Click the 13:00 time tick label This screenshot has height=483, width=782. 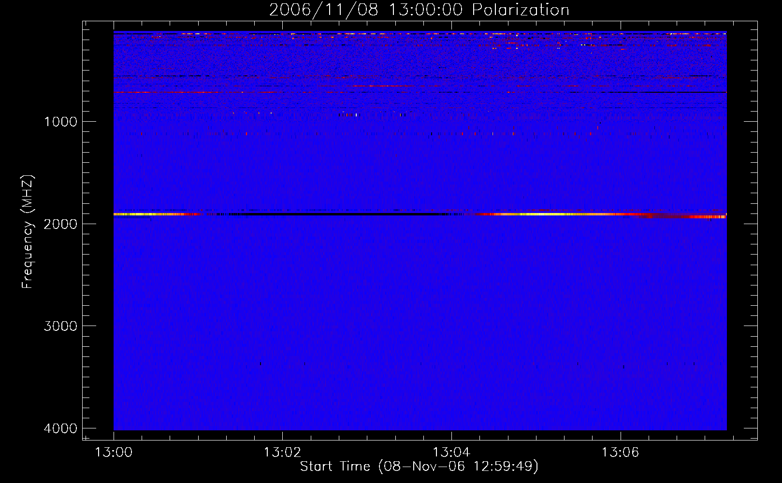[114, 453]
